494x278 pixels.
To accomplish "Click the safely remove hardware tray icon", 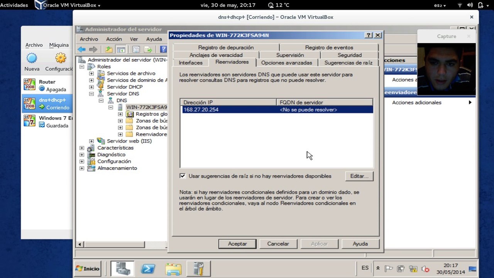I will click(x=401, y=269).
